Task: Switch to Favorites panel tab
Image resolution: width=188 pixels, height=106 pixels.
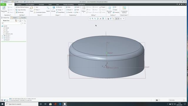Action: 23,18
